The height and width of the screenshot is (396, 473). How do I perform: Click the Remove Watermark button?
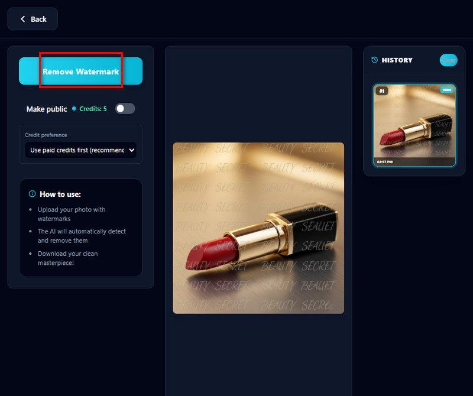pyautogui.click(x=80, y=71)
